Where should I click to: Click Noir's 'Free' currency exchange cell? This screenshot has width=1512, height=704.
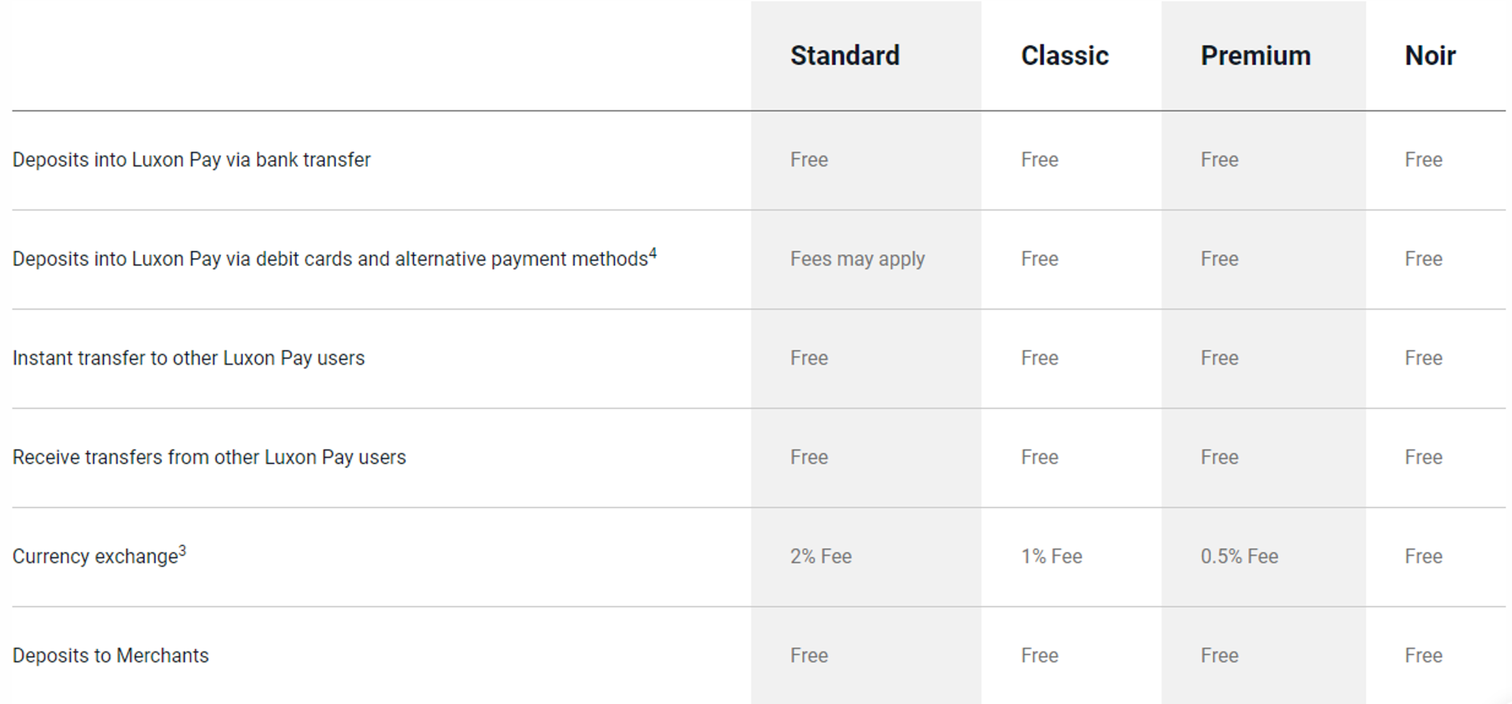pos(1423,556)
